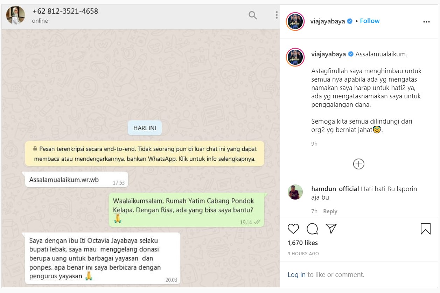The height and width of the screenshot is (293, 440).
Task: Open viajayabaya profile from header username
Action: 328,21
